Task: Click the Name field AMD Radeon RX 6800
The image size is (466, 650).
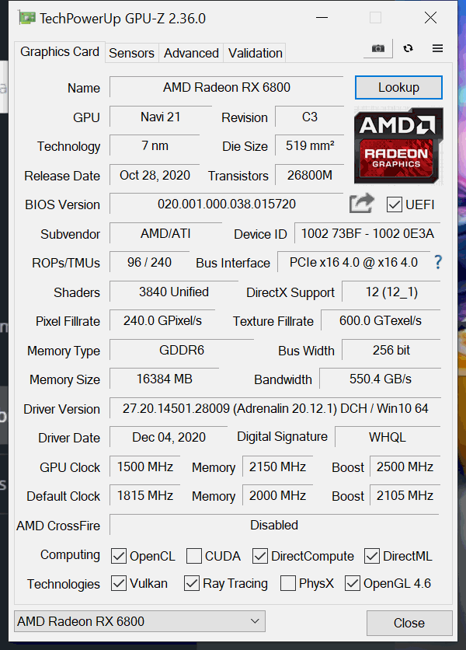Action: point(227,87)
